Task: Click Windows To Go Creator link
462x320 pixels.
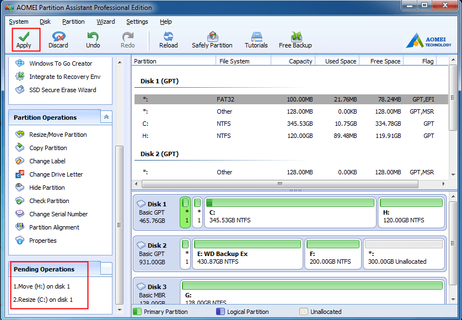Action: (x=61, y=63)
